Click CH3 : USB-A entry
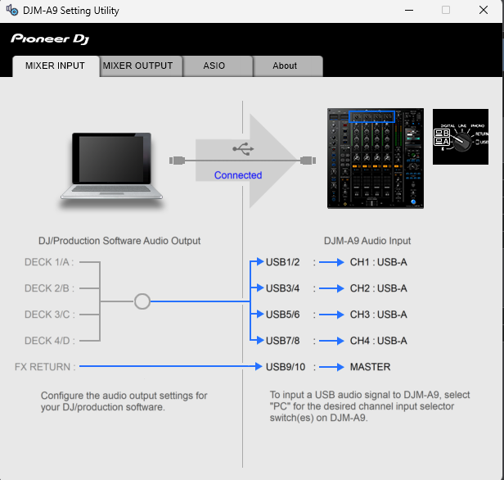This screenshot has width=504, height=480. tap(378, 315)
